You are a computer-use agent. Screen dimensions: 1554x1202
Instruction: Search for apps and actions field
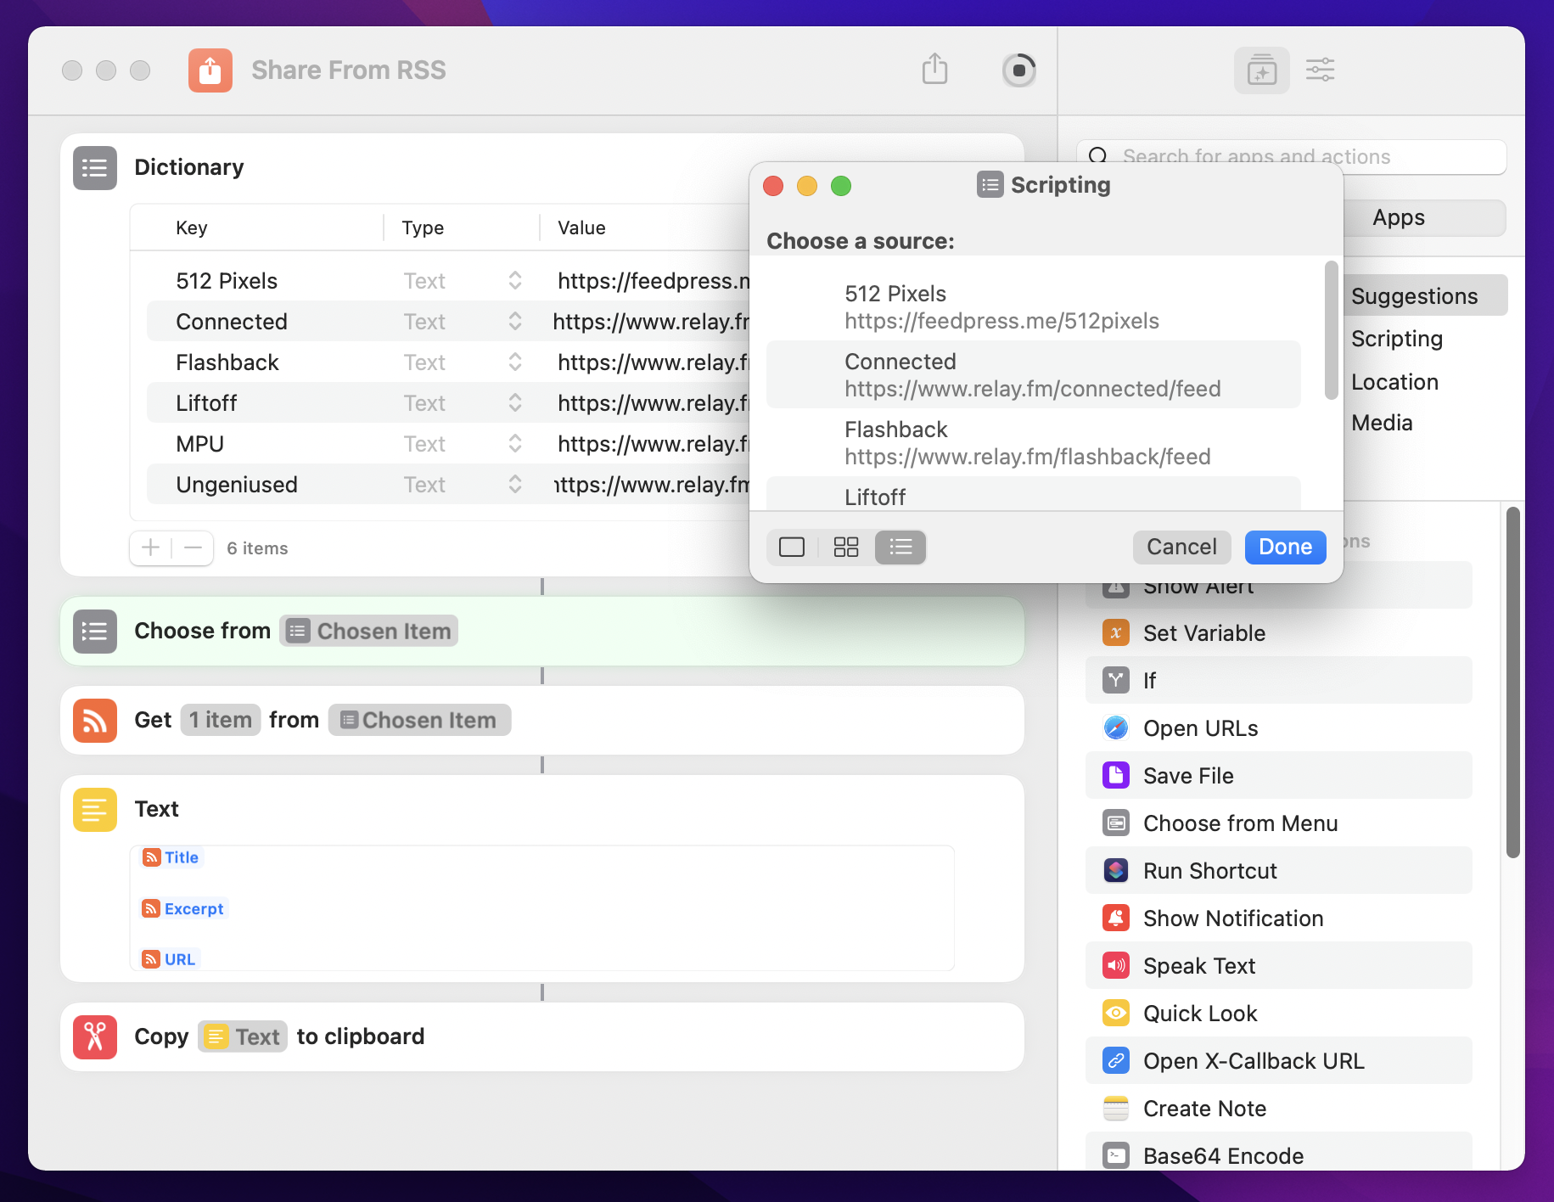(1292, 157)
